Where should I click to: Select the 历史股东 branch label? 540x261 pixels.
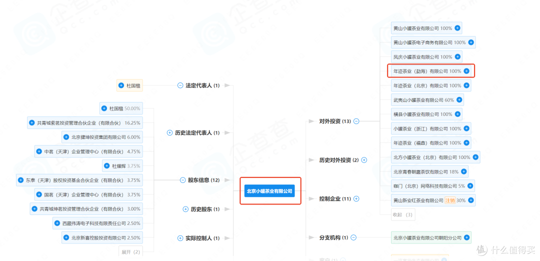pos(201,209)
